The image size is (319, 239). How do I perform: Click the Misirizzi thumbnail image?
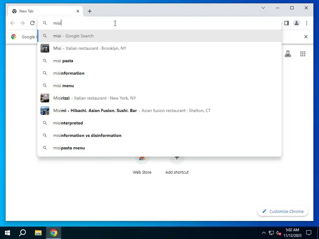click(45, 98)
